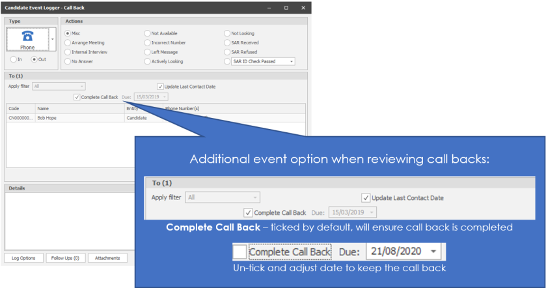
Task: Open the Due date picker showing 15/03/2019
Action: tap(155, 97)
